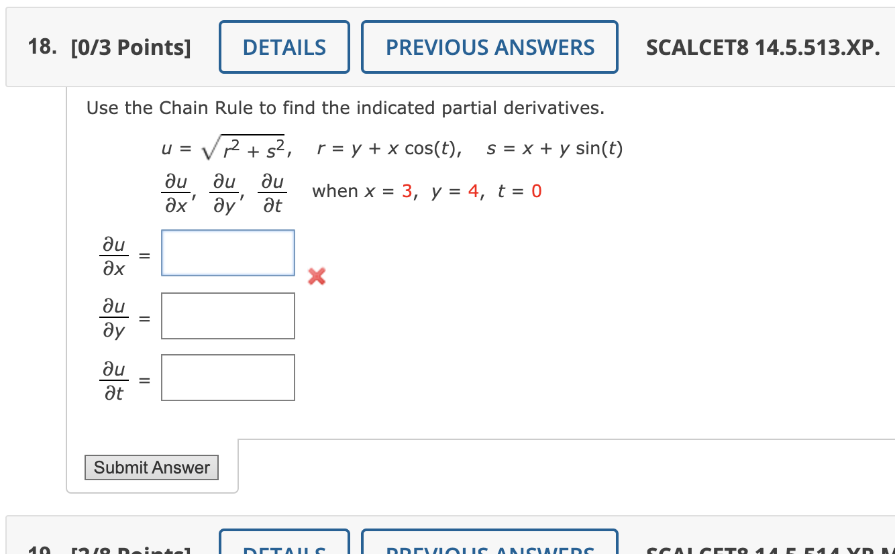Click the [0/3 Points] score indicator
The width and height of the screenshot is (895, 554).
(x=131, y=47)
